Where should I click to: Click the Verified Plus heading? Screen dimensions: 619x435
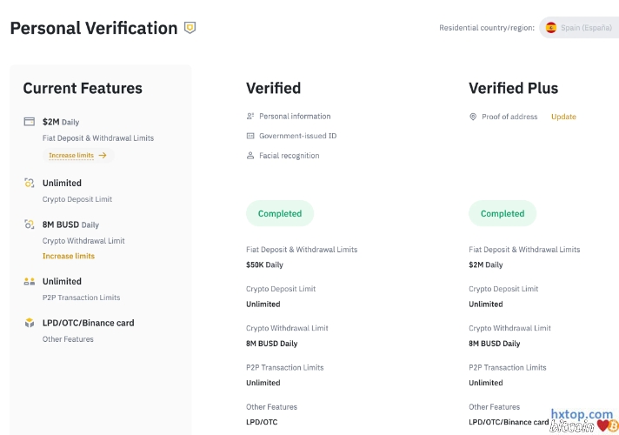coord(513,88)
